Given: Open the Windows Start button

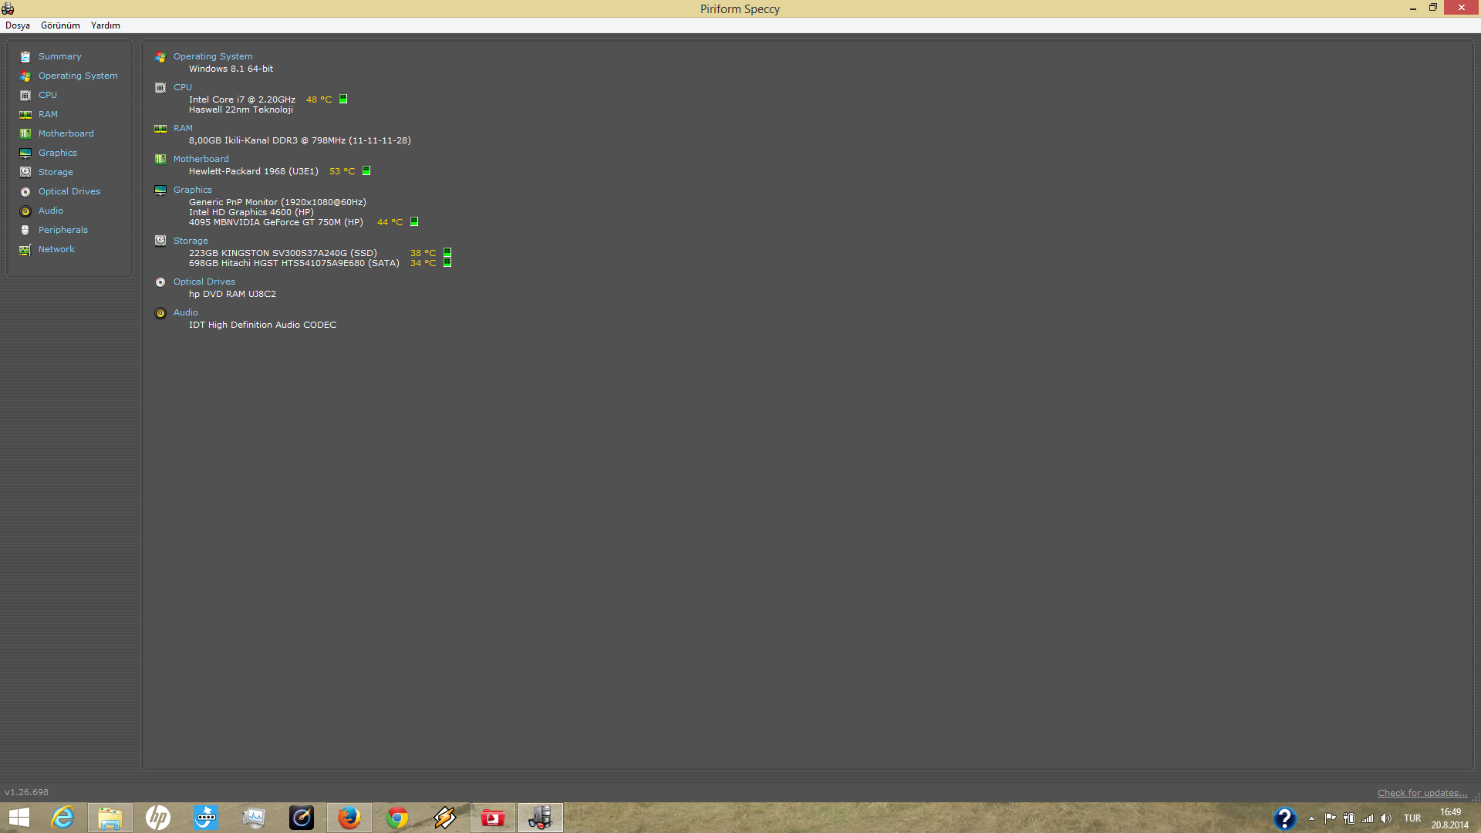Looking at the screenshot, I should click(x=19, y=818).
